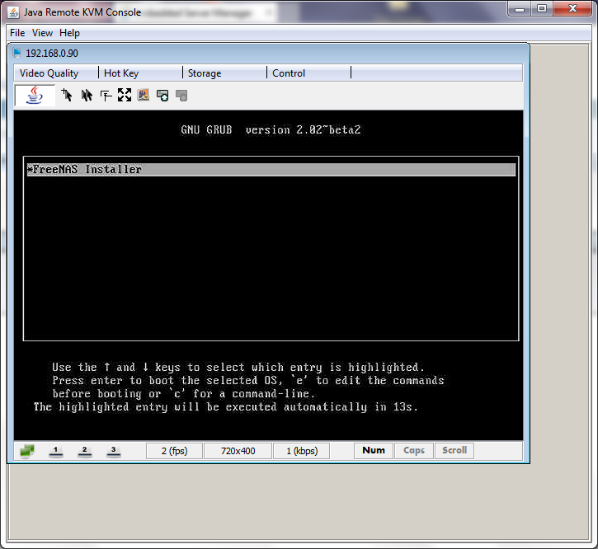
Task: Click the green network monitors status icon
Action: click(27, 451)
